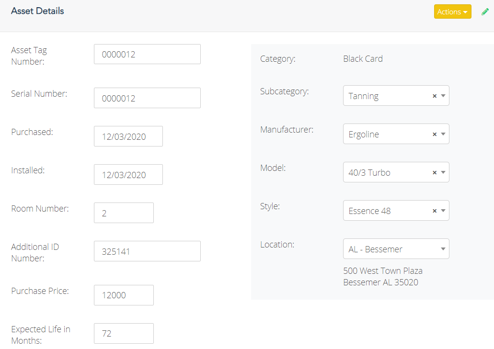Edit the Purchased date field
Screen dimensions: 494x349
pyautogui.click(x=128, y=136)
